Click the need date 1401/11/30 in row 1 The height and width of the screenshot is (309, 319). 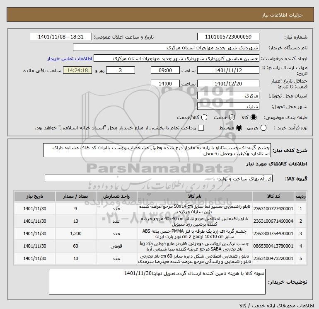[x=34, y=209]
